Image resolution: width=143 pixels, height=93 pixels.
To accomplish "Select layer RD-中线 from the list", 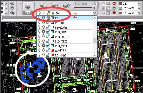I will 65,55.
